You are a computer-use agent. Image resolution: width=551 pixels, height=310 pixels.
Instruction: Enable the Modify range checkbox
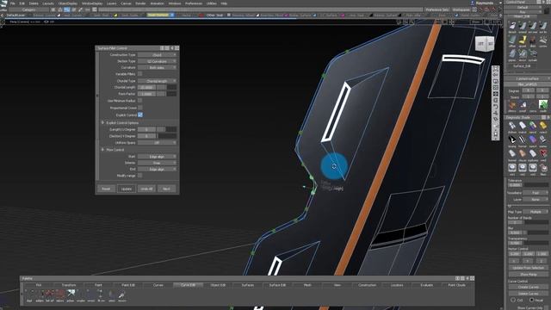pos(139,176)
